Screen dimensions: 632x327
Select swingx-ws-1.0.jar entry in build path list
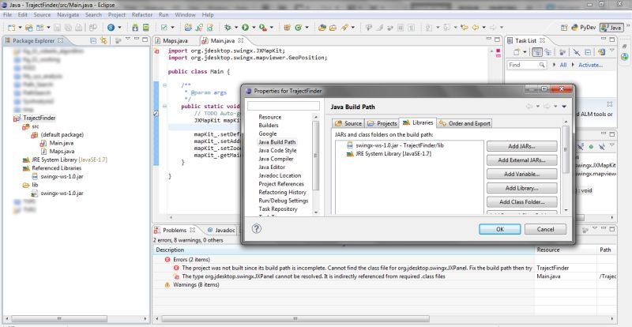point(395,145)
